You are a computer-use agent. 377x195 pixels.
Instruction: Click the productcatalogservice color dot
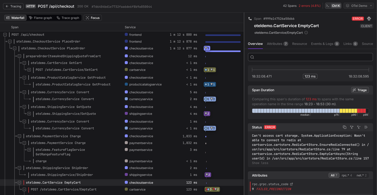coord(126,84)
